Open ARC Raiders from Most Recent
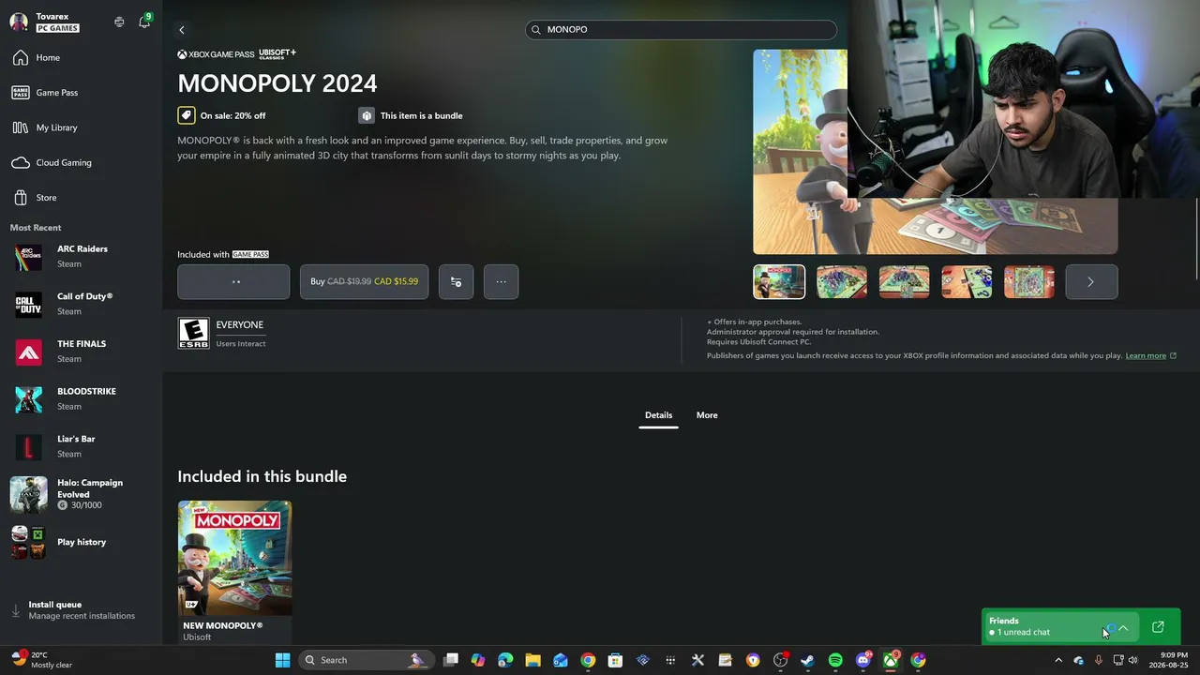 point(81,257)
